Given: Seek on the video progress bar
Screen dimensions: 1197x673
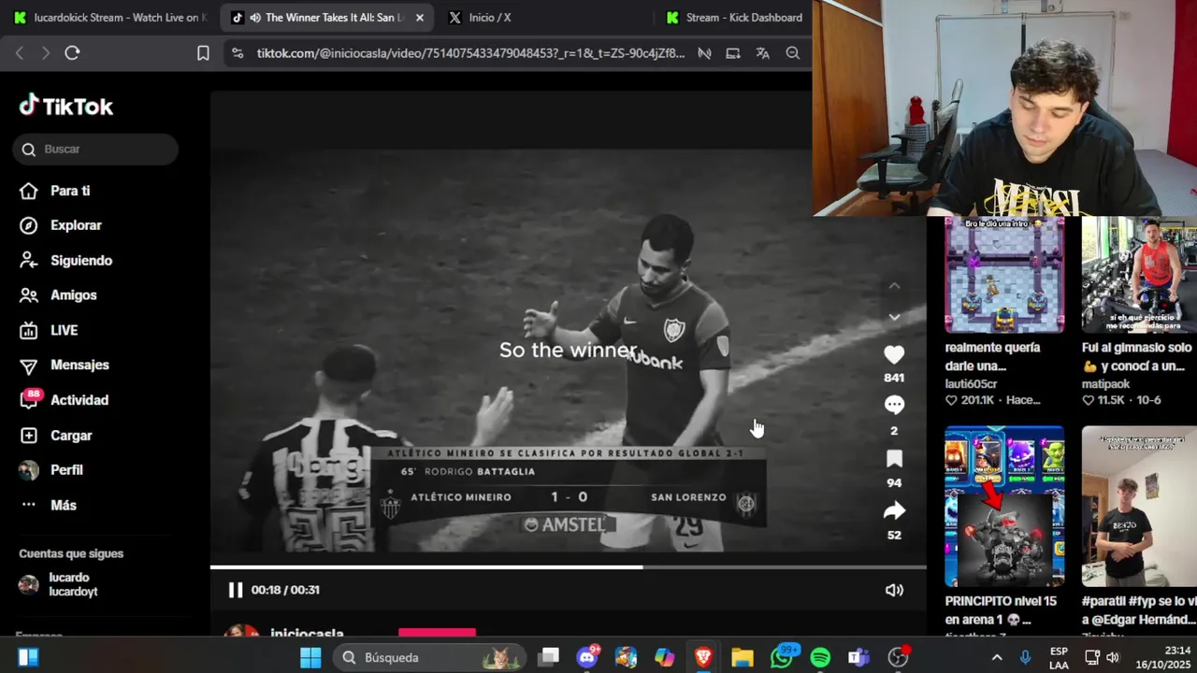Looking at the screenshot, I should 568,566.
